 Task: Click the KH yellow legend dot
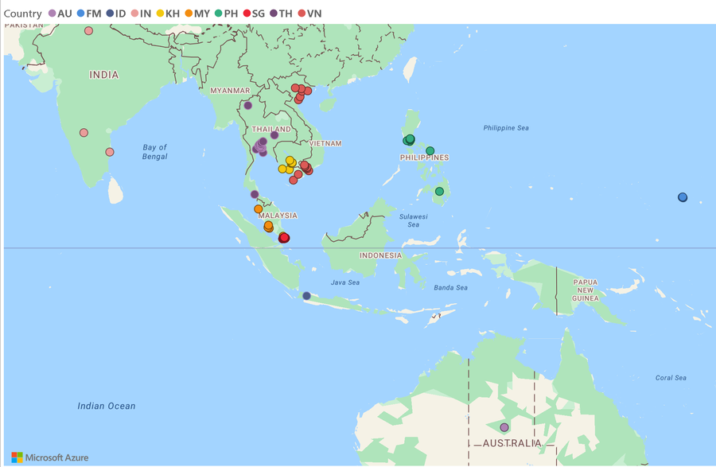pos(160,14)
